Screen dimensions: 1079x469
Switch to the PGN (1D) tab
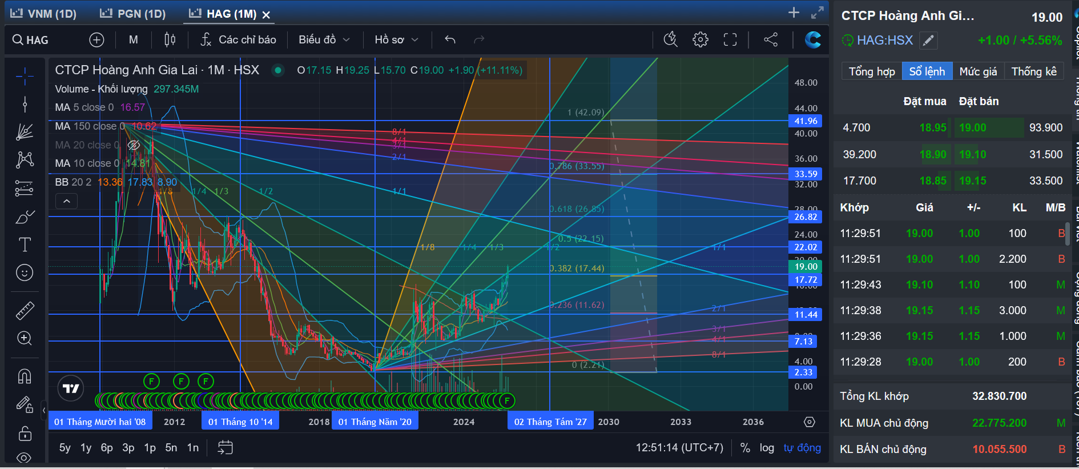tap(132, 14)
